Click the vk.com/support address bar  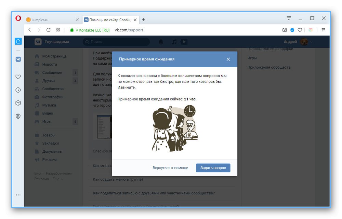click(129, 30)
